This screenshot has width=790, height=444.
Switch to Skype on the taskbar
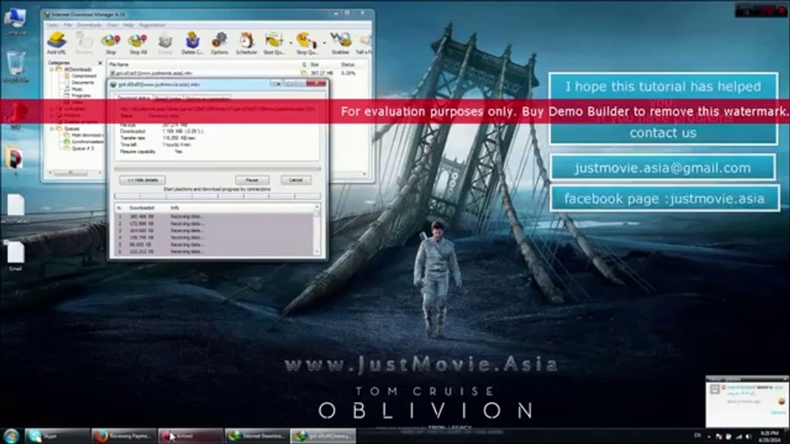(x=58, y=436)
